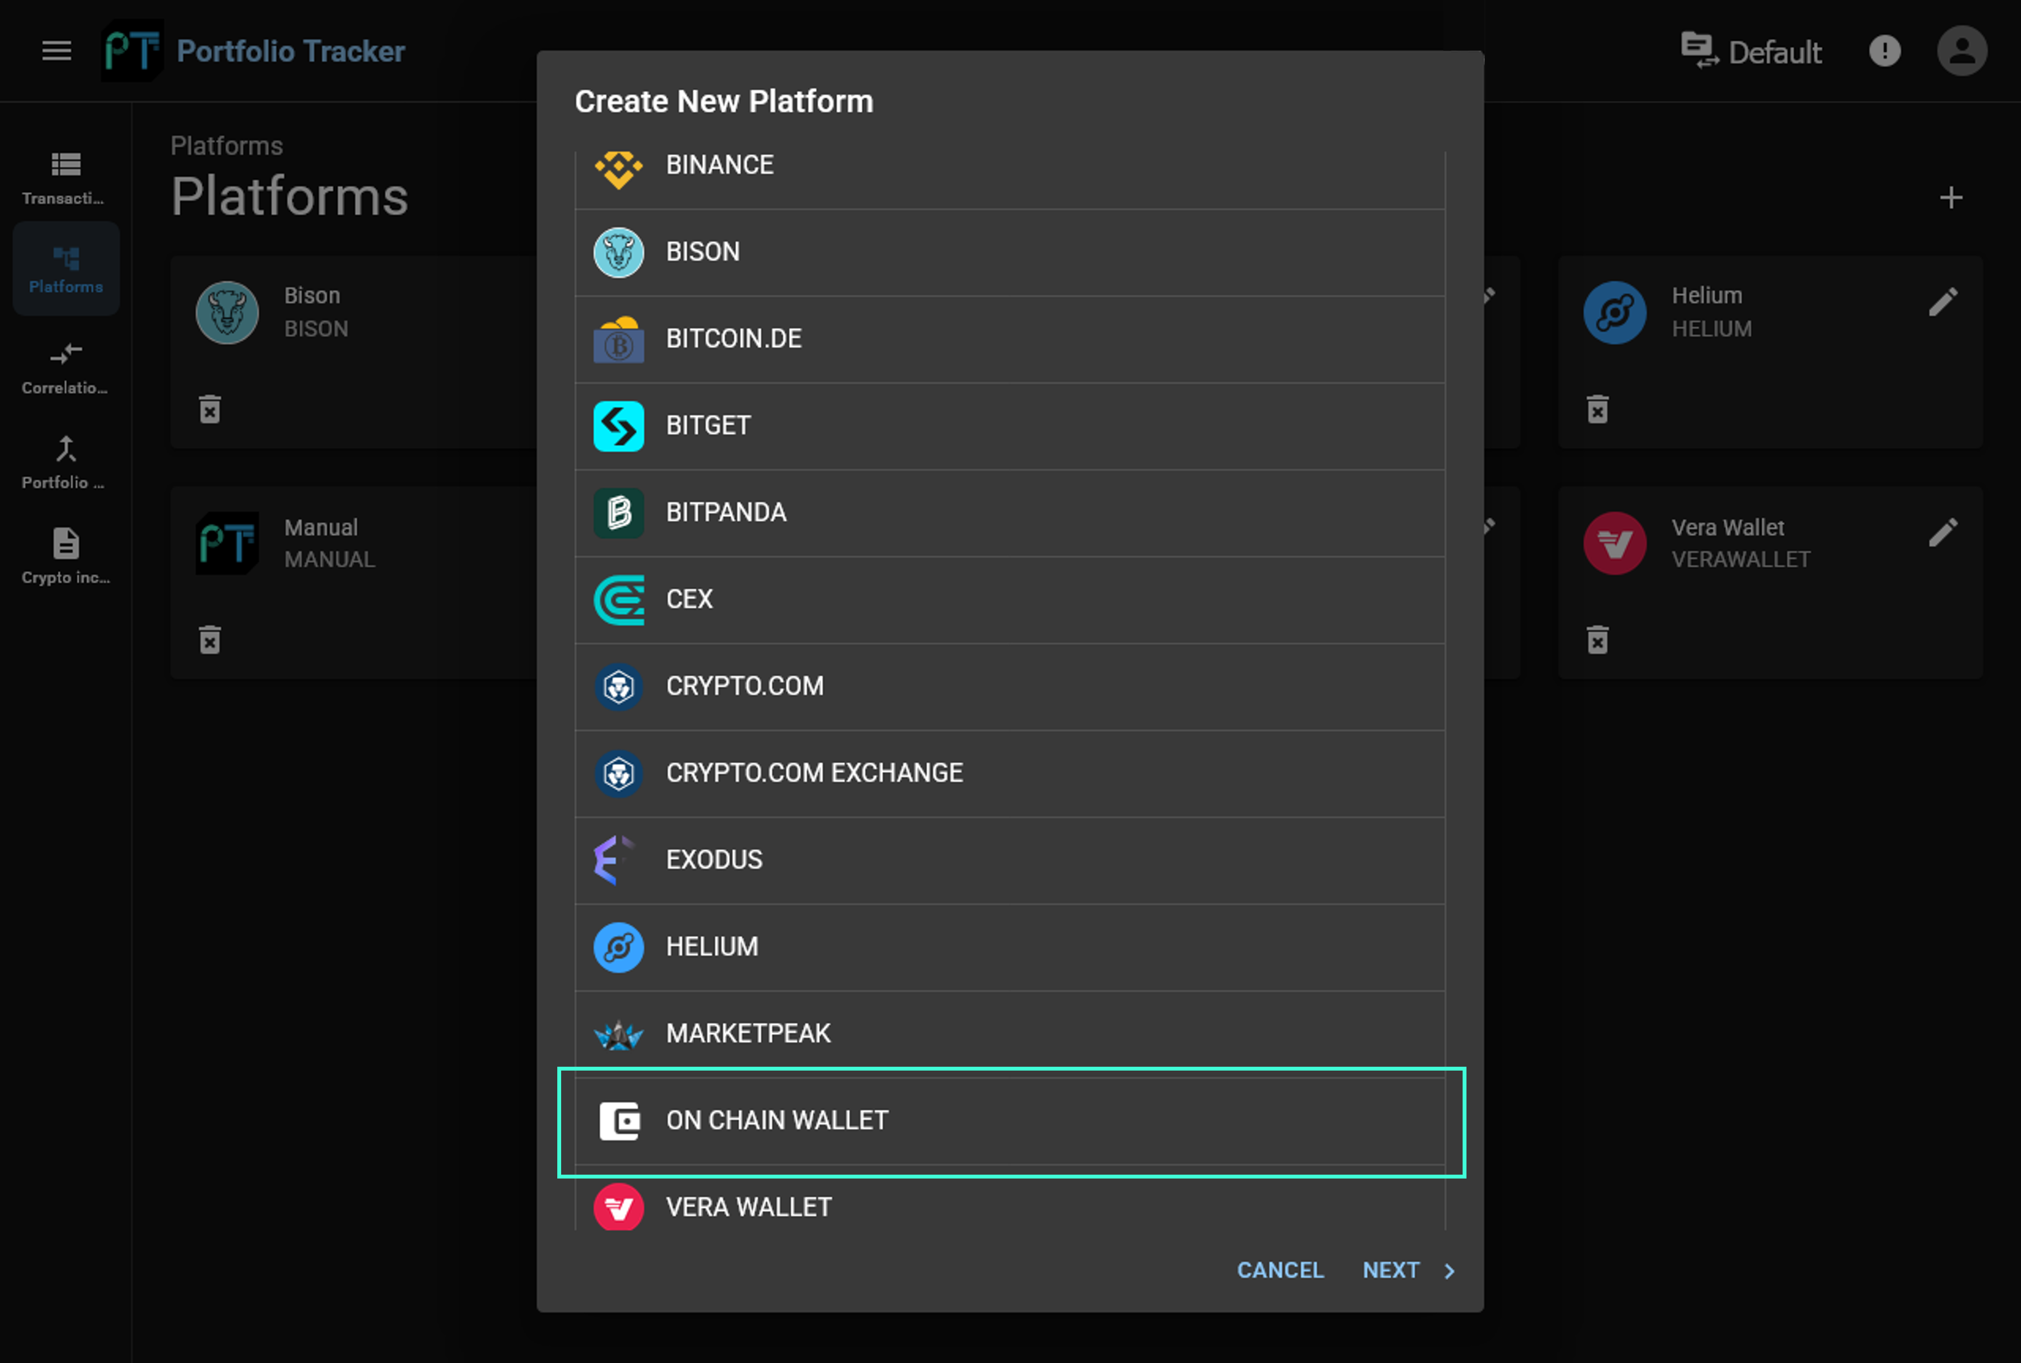Select BITCOIN.DE in the list
The height and width of the screenshot is (1363, 2021).
pos(1009,339)
